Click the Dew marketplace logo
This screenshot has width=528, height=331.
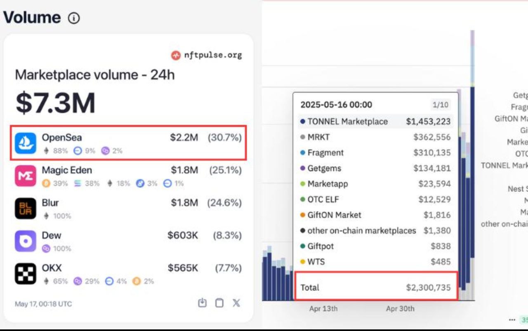tap(26, 241)
